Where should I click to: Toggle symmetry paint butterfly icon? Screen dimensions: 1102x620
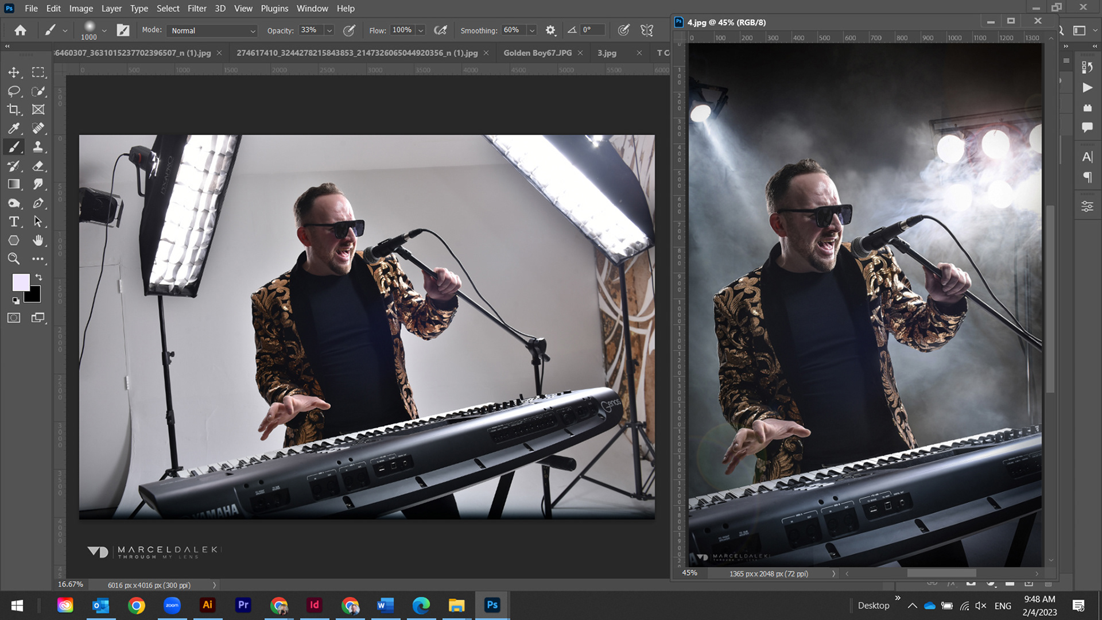point(647,30)
